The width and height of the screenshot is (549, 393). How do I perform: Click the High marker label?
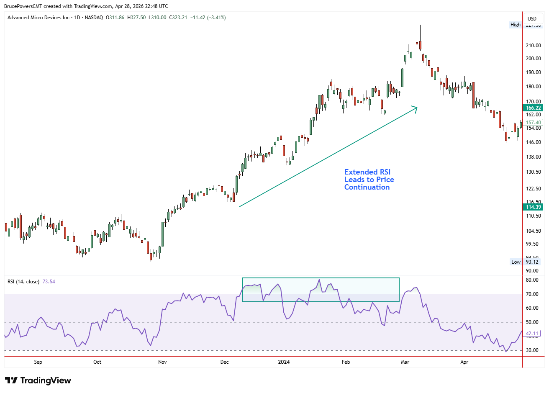pyautogui.click(x=516, y=25)
